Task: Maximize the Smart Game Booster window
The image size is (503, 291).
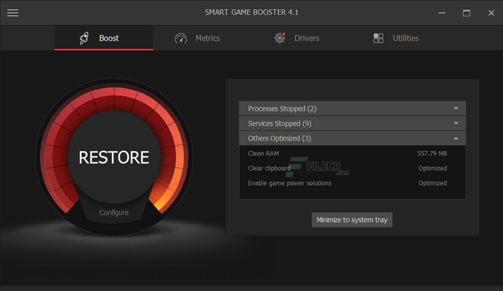Action: [x=467, y=13]
